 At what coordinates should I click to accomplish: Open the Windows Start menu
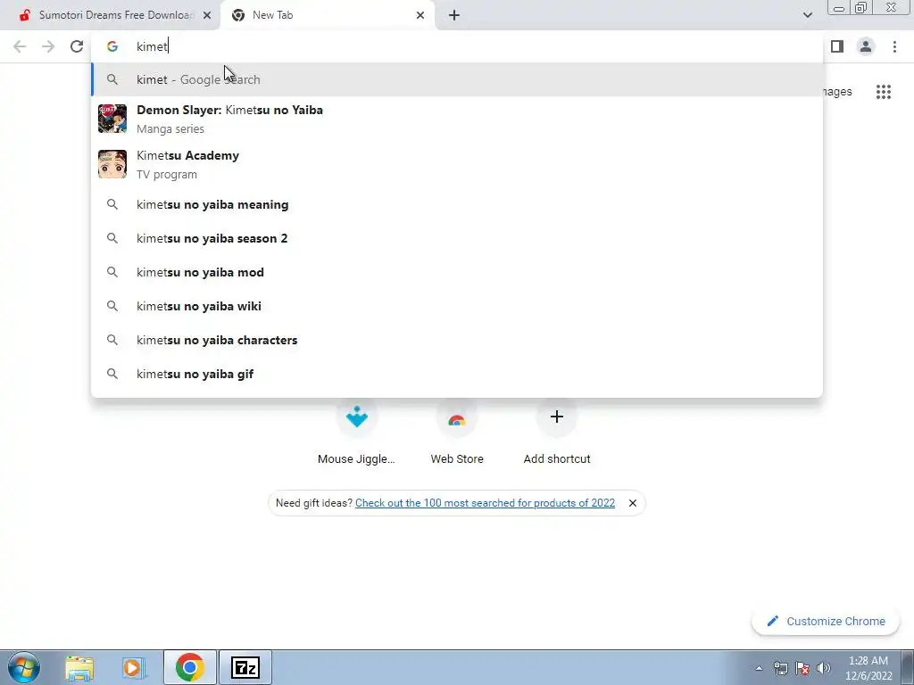coord(23,667)
